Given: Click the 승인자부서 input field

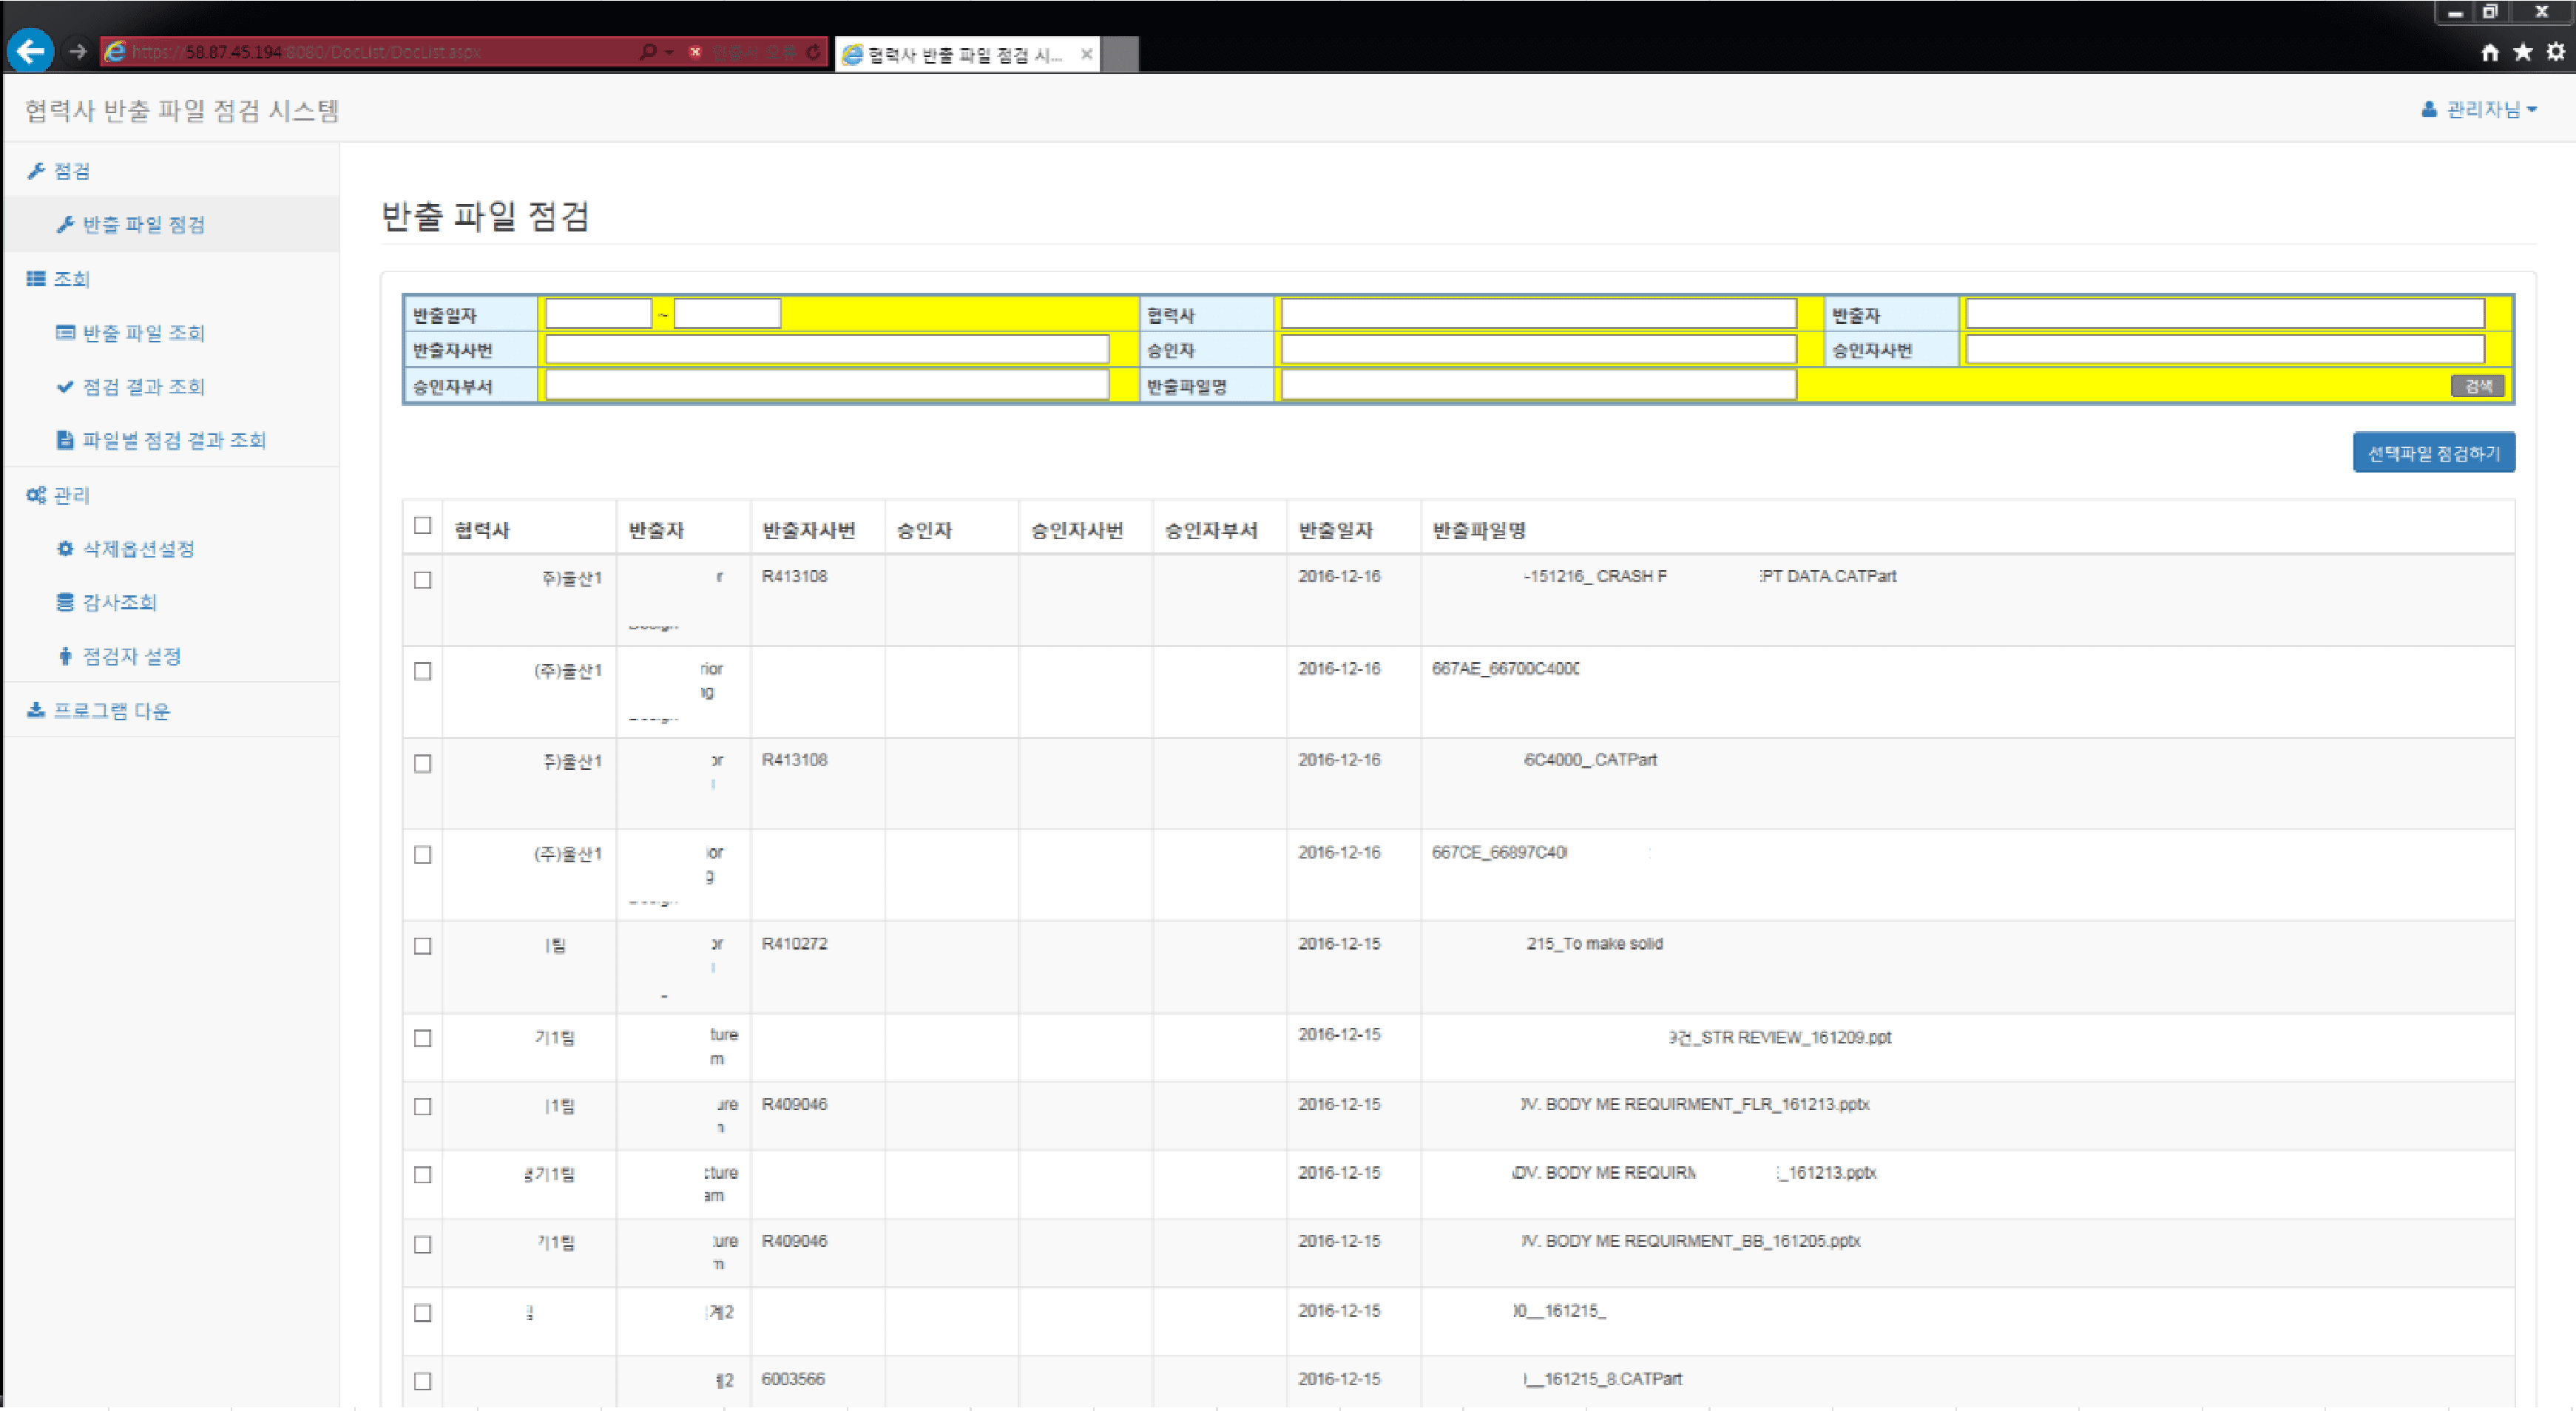Looking at the screenshot, I should click(x=827, y=385).
